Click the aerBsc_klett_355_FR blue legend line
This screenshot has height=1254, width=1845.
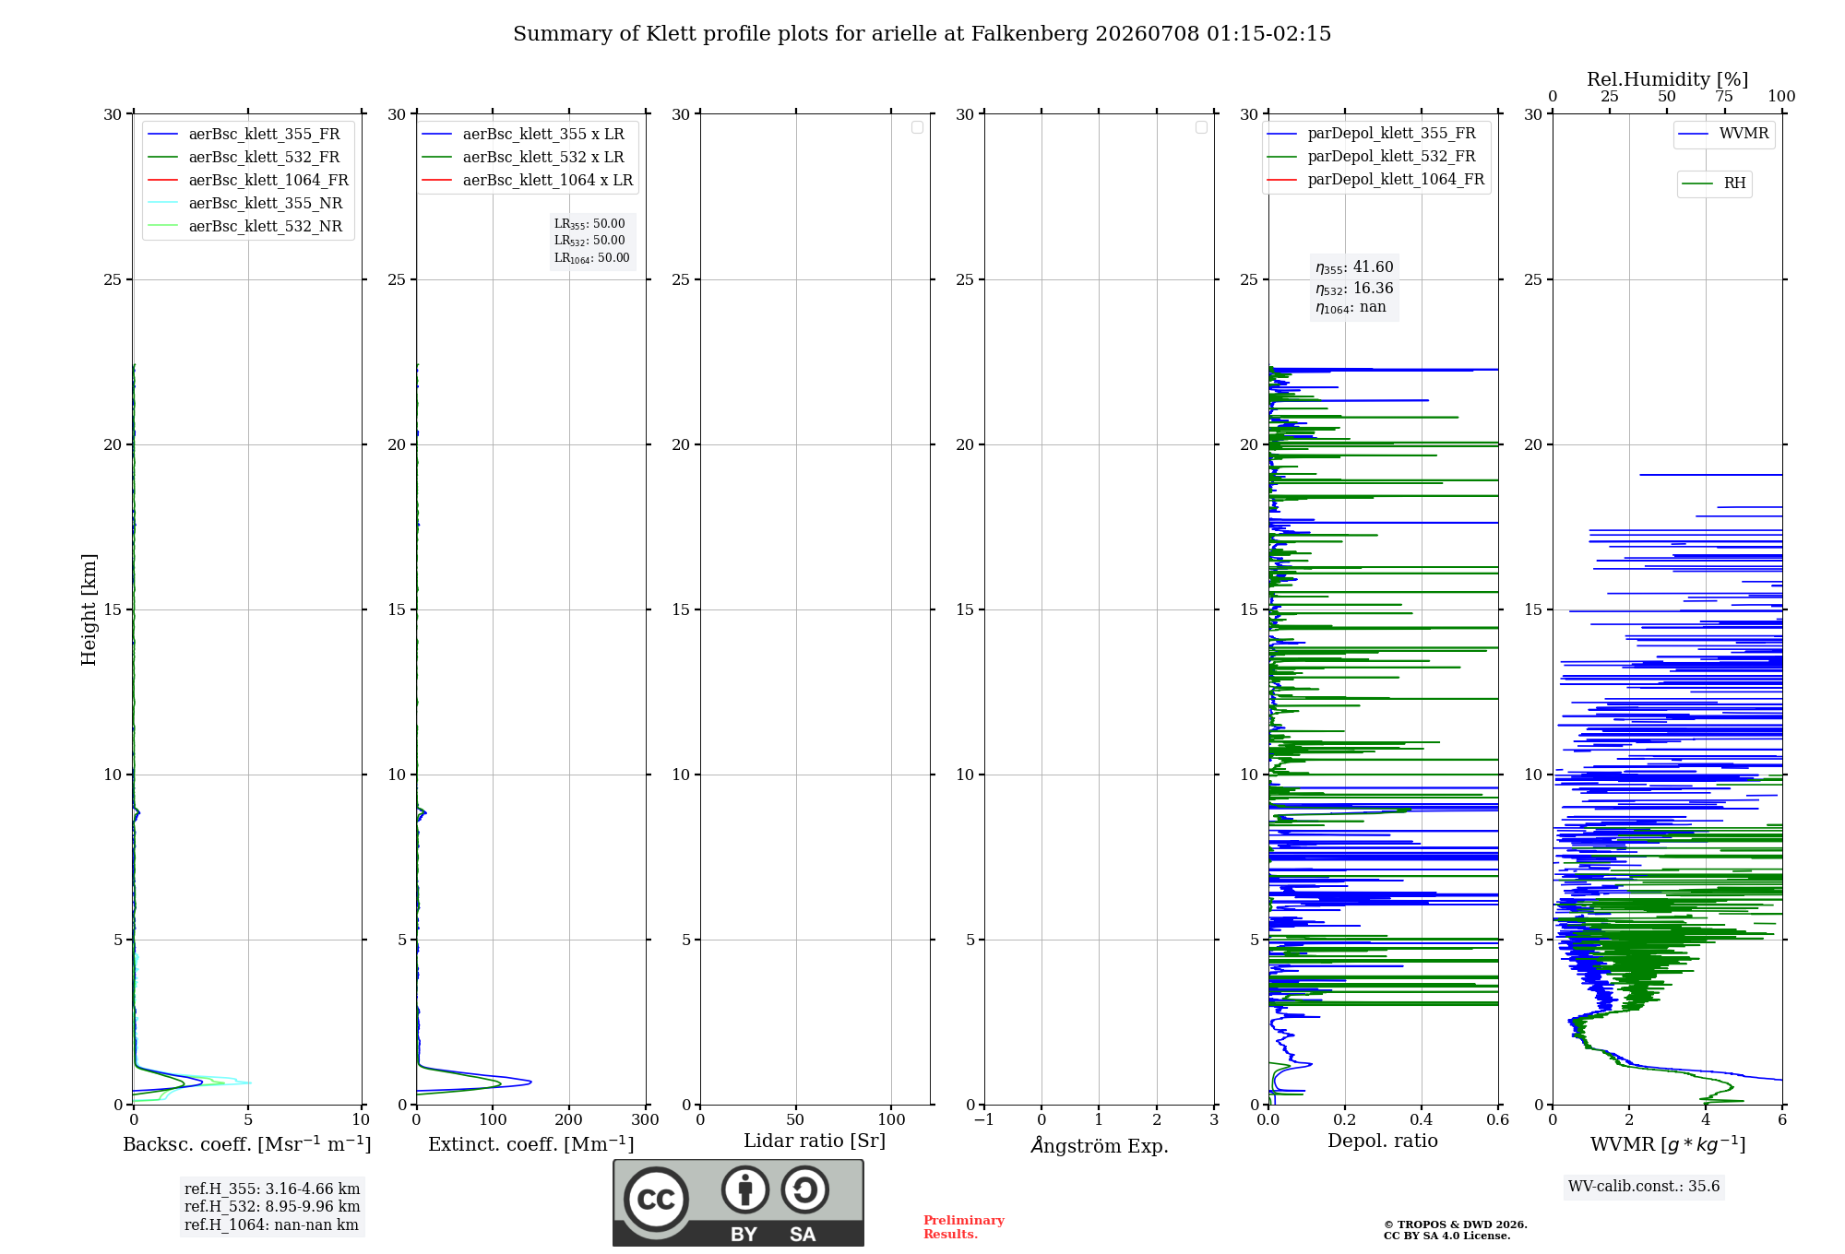coord(163,135)
